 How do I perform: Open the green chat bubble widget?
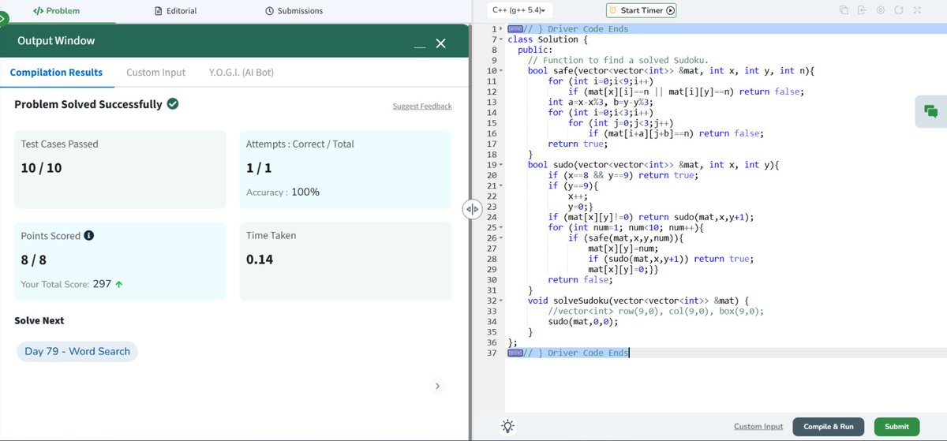930,111
